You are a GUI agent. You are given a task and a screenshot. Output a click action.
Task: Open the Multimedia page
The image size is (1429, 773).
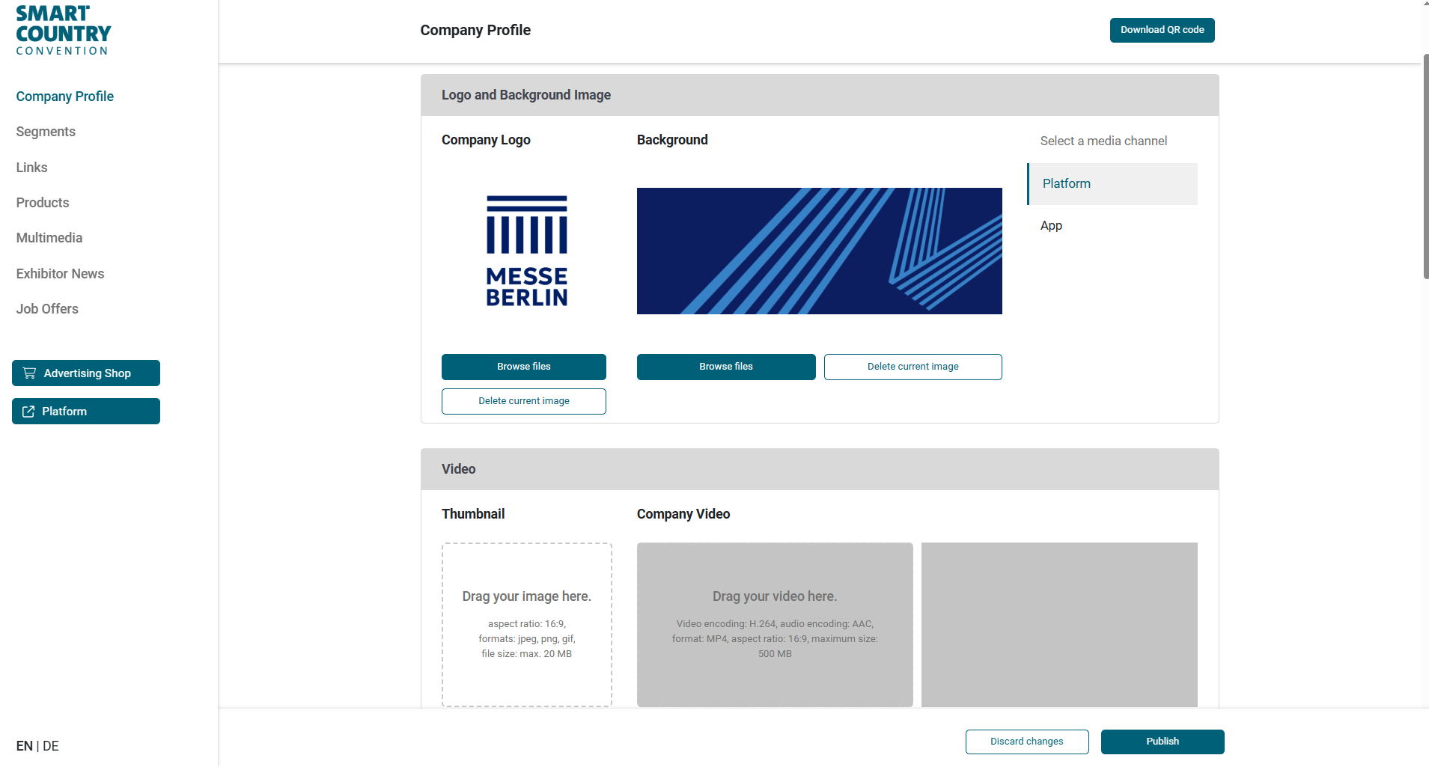pos(49,238)
